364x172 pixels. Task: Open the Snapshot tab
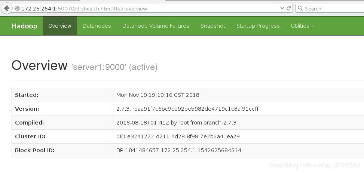tap(212, 26)
